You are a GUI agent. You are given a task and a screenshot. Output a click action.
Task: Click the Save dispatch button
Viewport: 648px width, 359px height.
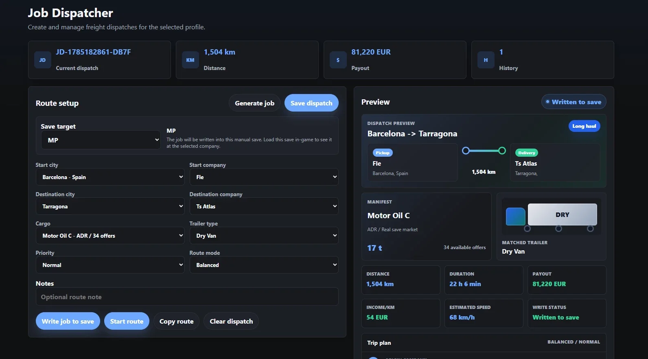(311, 103)
